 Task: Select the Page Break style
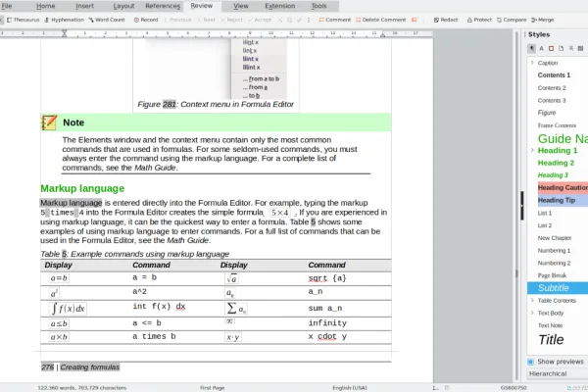point(552,275)
